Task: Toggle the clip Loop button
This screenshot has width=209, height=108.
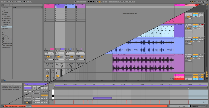Action: coord(44,95)
